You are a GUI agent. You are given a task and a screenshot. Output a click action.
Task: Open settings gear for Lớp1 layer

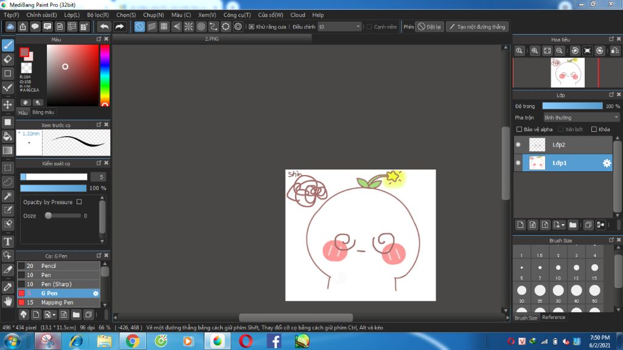pyautogui.click(x=607, y=163)
